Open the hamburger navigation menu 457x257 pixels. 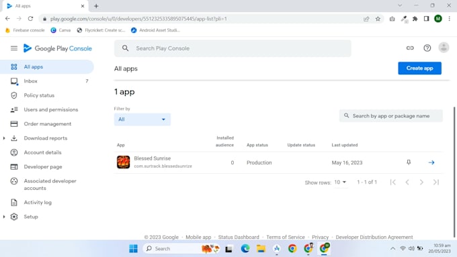(x=13, y=48)
